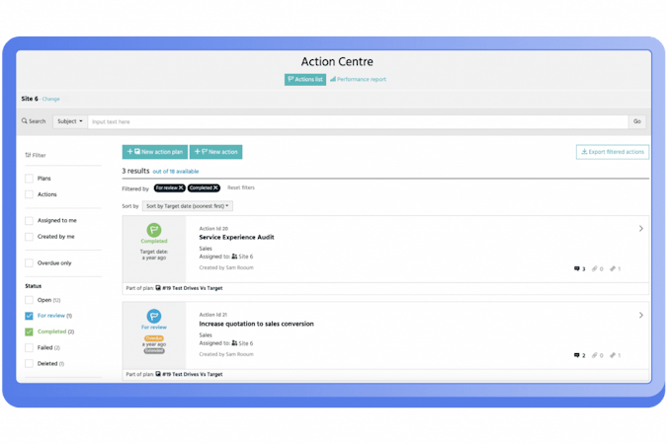Check the Open status checkbox
This screenshot has width=667, height=444.
tap(29, 300)
